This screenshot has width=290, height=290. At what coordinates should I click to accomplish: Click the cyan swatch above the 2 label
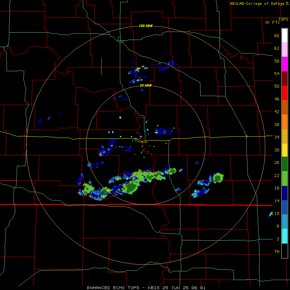285,236
